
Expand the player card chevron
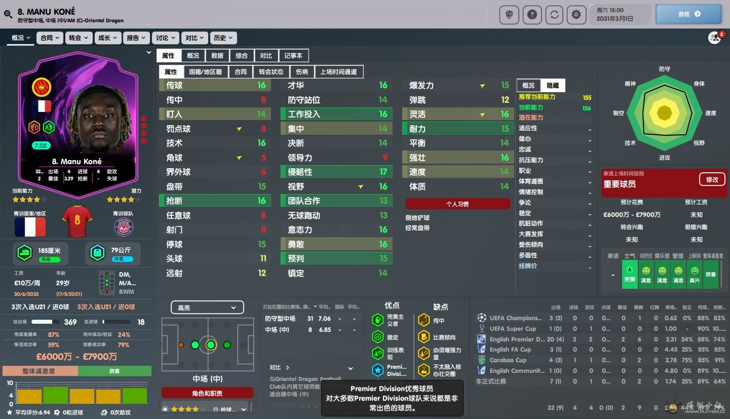tap(148, 52)
